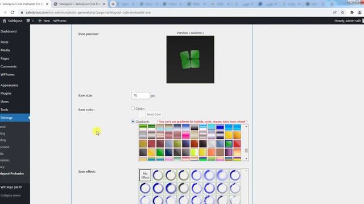
Task: Click the white color preview box beside Select Color
Action: click(x=142, y=114)
